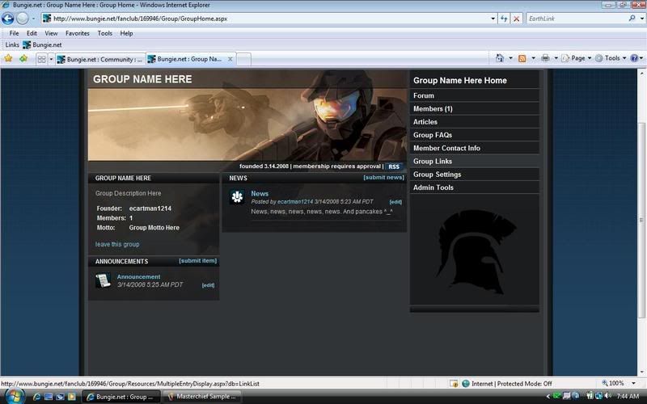The height and width of the screenshot is (404, 647).
Task: Click the browser Back button
Action: 8,18
